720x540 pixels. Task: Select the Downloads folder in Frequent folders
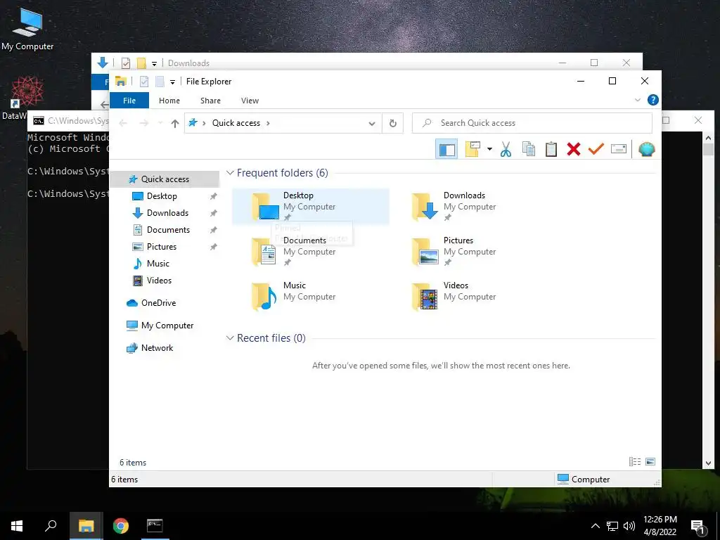pos(470,206)
